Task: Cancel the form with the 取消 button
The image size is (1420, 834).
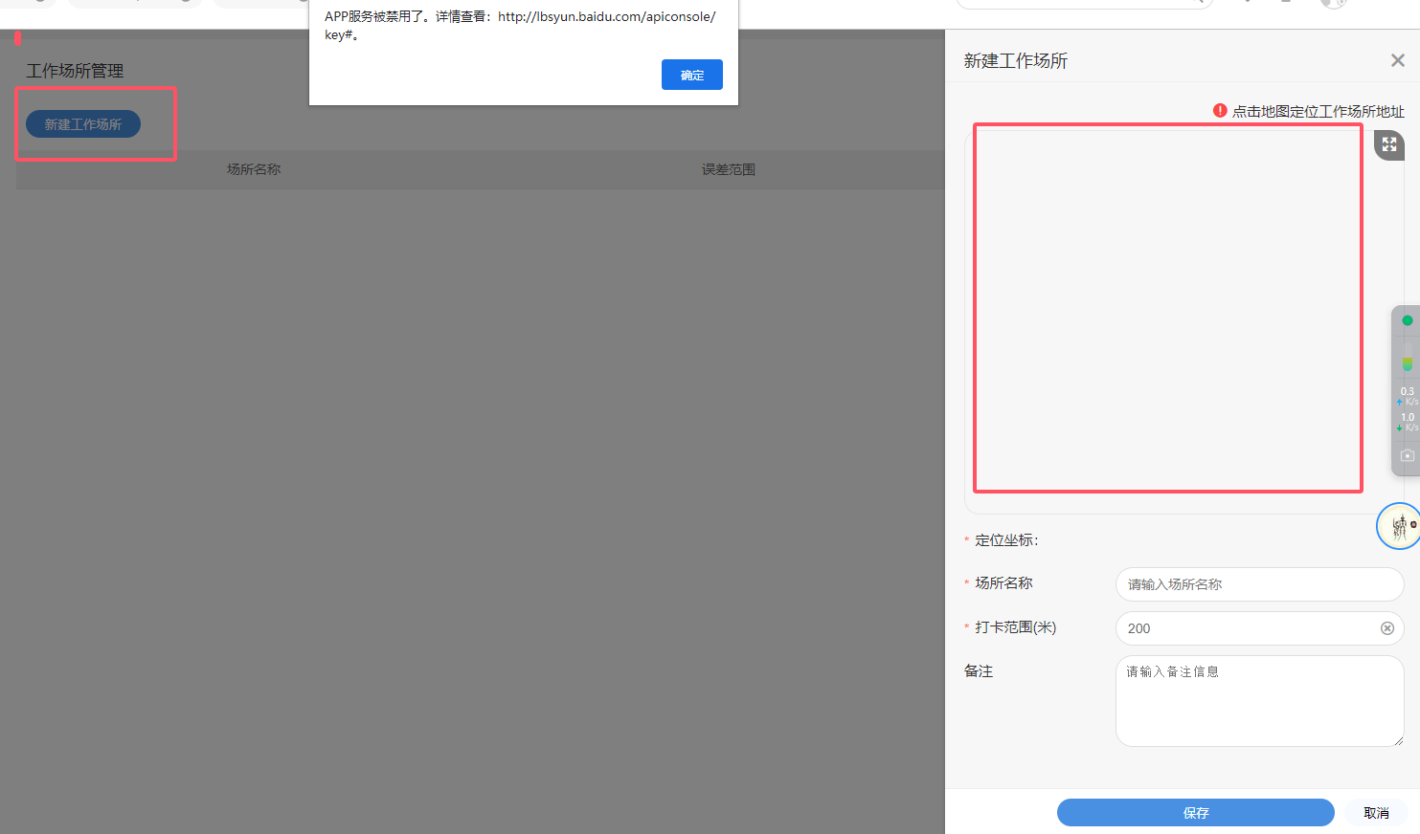Action: click(x=1376, y=812)
